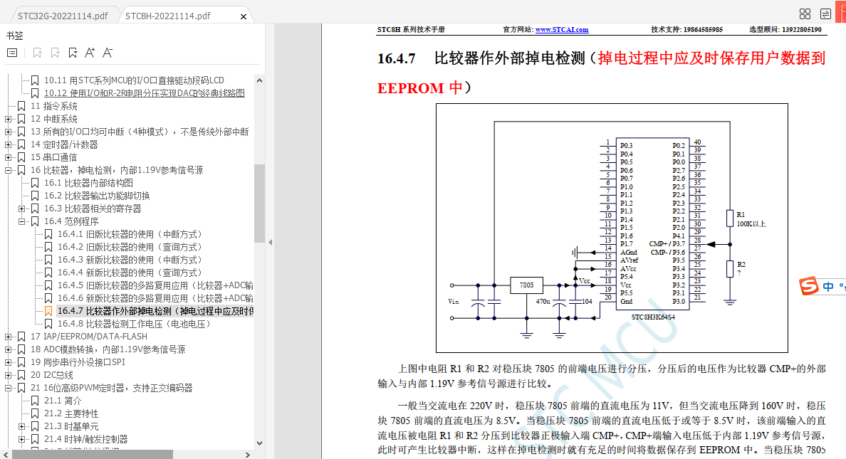Click the 7805 regulator block in the schematic
Screen dimensions: 846x459
[526, 285]
